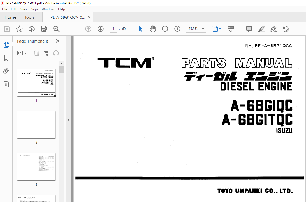Viewport: 306px width, 202px height.
Task: Open the Attachments paperclip pane
Action: pyautogui.click(x=6, y=71)
